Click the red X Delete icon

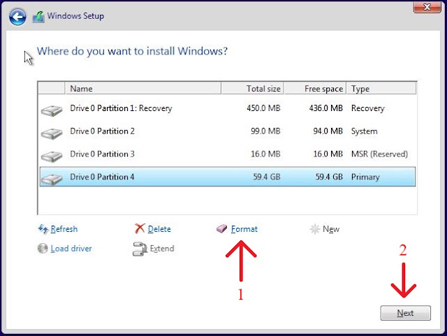140,228
